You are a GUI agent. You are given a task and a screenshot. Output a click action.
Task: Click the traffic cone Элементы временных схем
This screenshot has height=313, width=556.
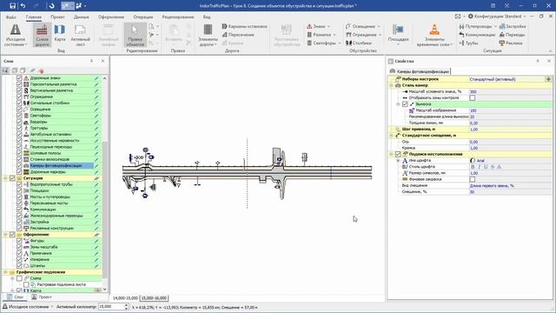(434, 35)
